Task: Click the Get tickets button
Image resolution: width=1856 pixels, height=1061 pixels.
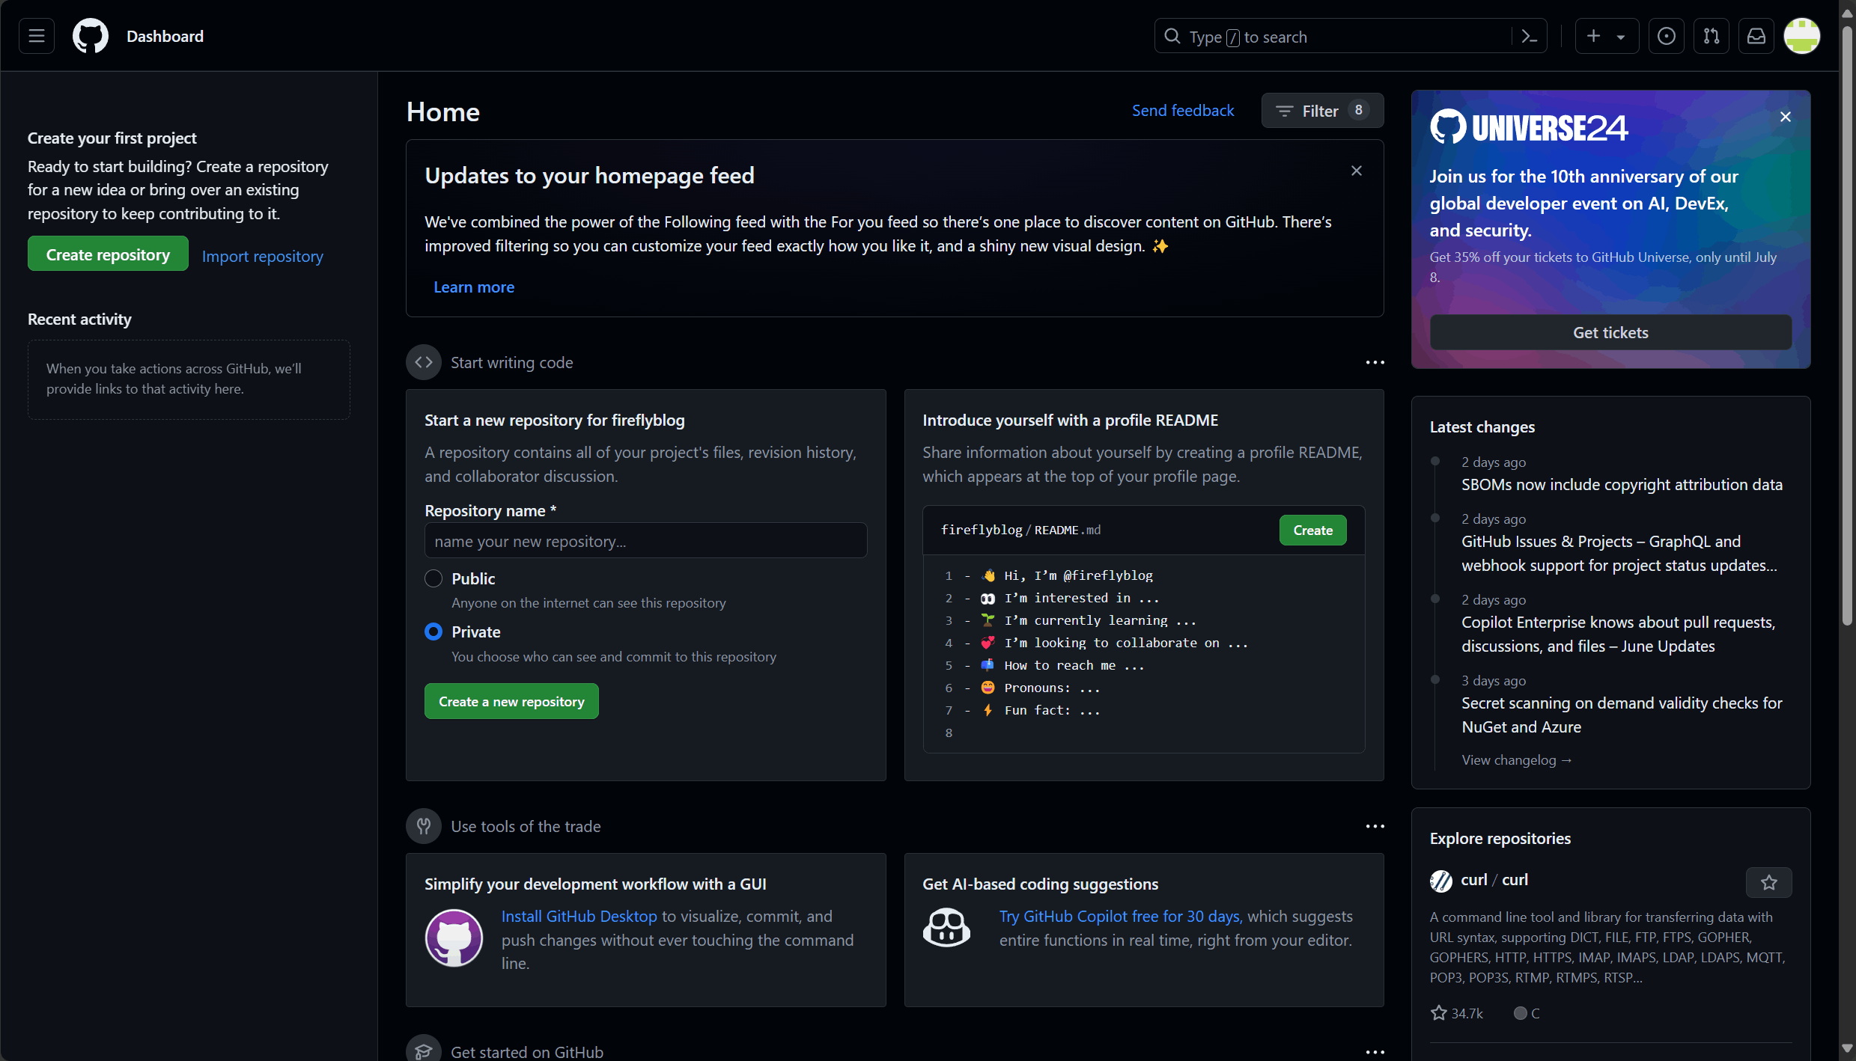Action: (x=1611, y=332)
